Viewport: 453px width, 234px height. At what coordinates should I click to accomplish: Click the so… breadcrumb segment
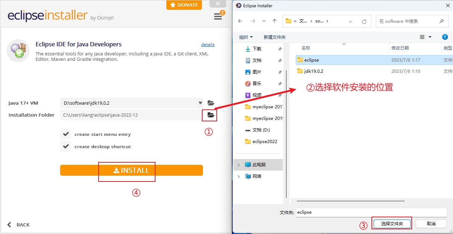319,21
